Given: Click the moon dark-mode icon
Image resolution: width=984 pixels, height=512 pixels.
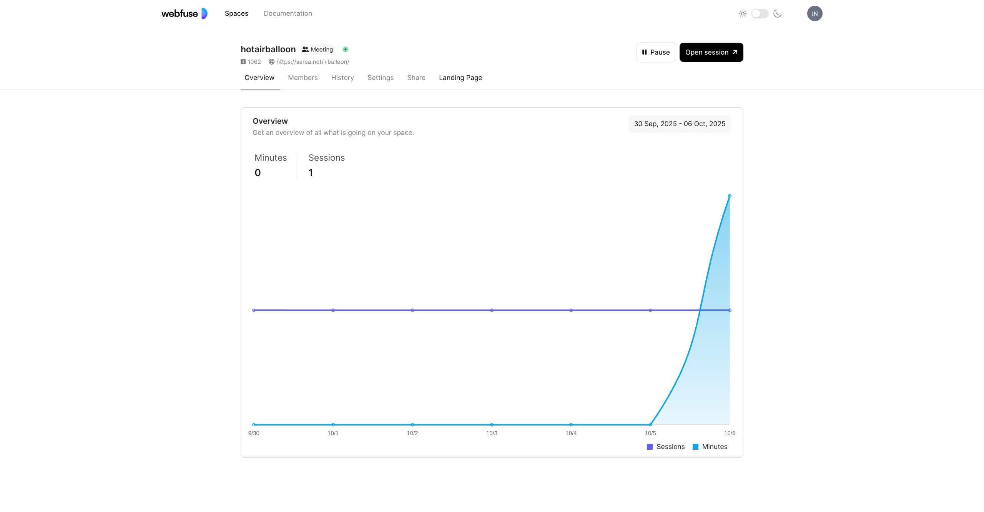Looking at the screenshot, I should [x=778, y=14].
